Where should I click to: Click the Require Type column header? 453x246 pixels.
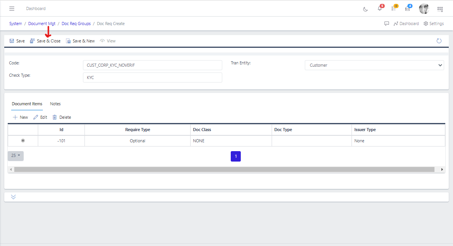[137, 130]
